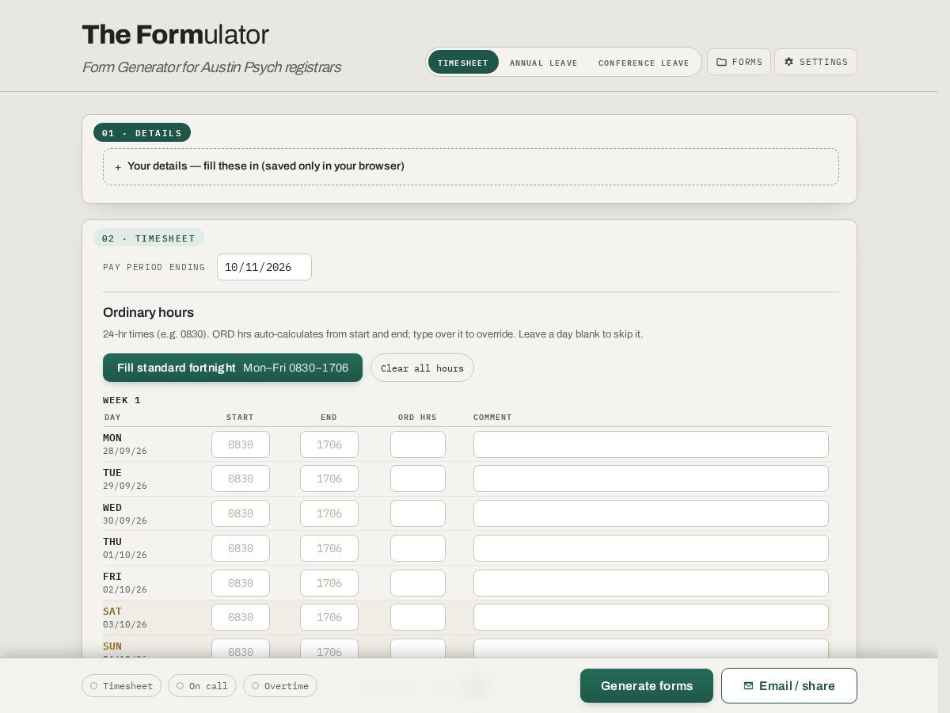The width and height of the screenshot is (950, 713).
Task: Click Thursday start time field
Action: (241, 548)
